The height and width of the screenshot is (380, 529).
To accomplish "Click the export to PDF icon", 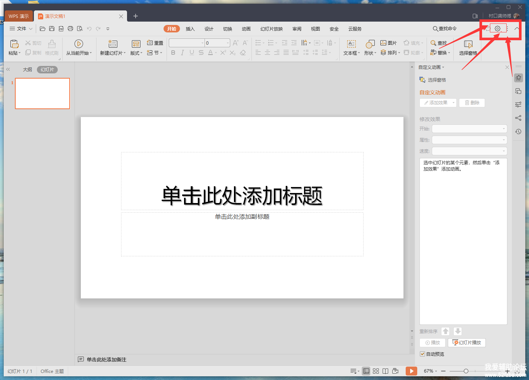I will coord(61,29).
